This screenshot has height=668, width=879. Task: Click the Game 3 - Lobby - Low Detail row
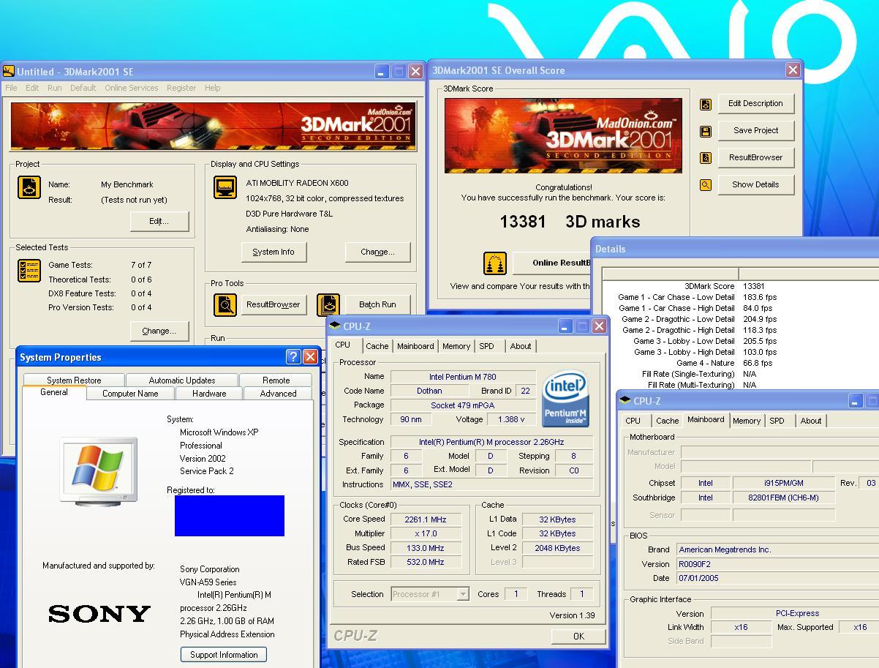[741, 341]
